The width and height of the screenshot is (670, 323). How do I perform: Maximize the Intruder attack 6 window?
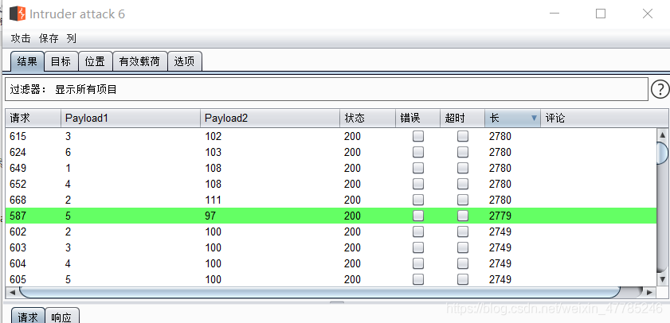[x=601, y=14]
